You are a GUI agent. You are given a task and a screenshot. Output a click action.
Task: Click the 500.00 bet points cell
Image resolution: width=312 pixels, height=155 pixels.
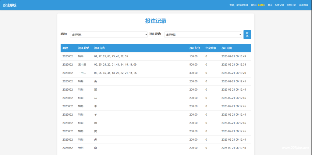coord(193,65)
